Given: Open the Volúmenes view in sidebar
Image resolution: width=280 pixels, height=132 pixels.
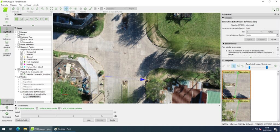Looking at the screenshot, I should pos(7,37).
